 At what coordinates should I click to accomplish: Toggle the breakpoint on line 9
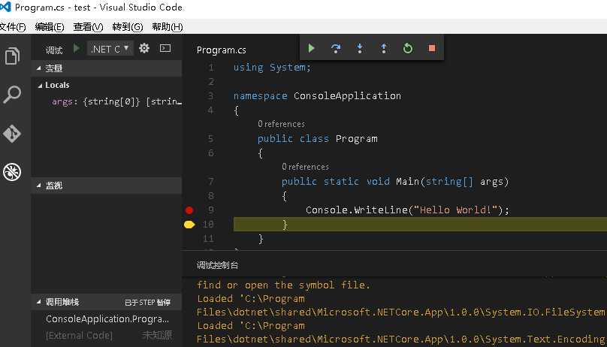coord(189,210)
